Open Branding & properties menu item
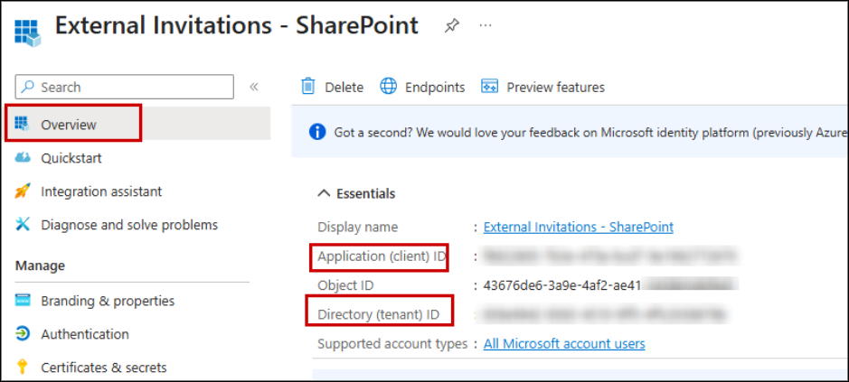Viewport: 849px width, 382px height. point(108,301)
